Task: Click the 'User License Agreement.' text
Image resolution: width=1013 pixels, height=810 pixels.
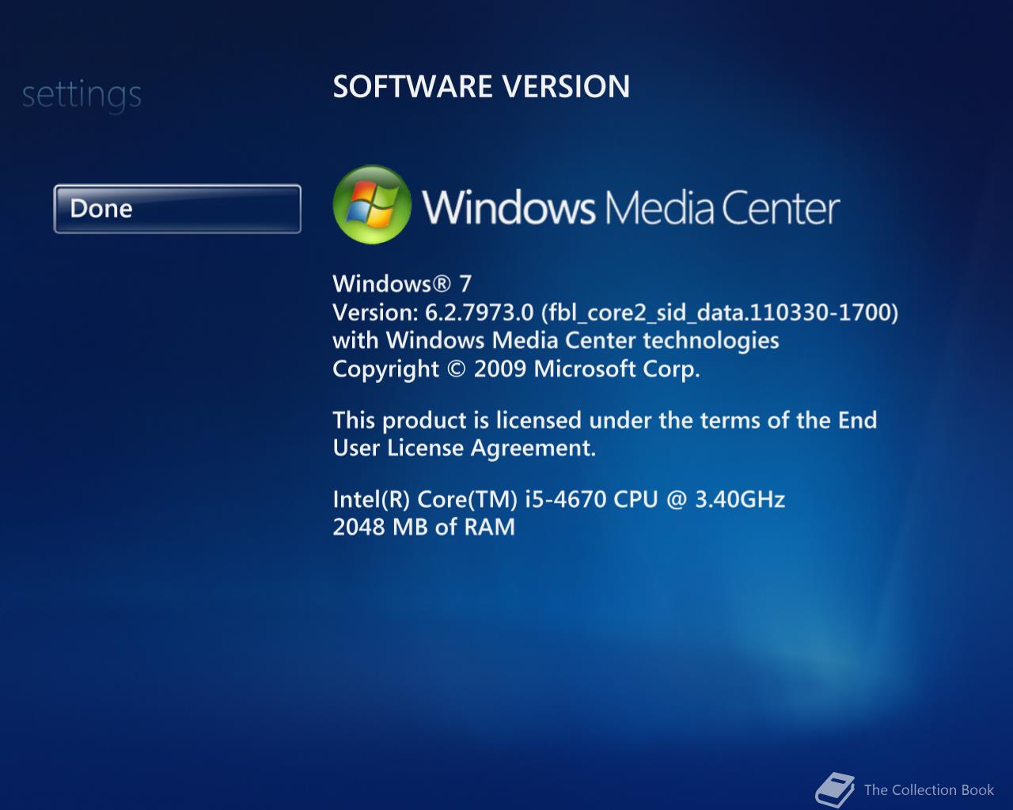Action: point(464,449)
